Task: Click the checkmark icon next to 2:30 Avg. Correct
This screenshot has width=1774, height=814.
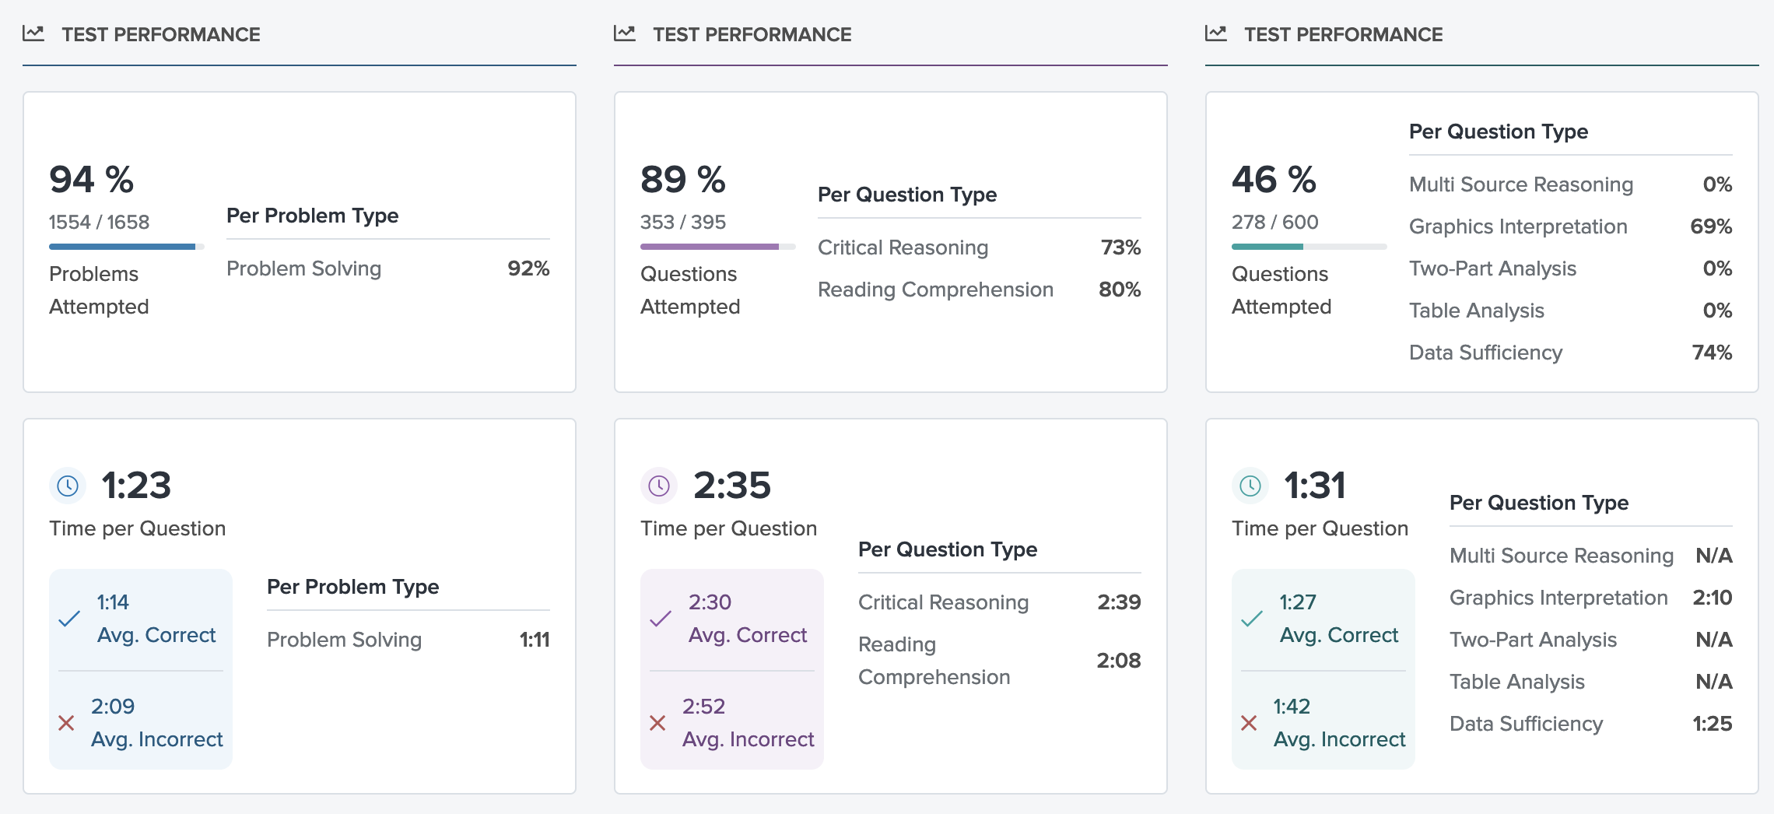Action: click(661, 619)
